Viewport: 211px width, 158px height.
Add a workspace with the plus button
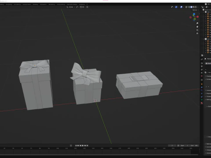pyautogui.click(x=87, y=4)
